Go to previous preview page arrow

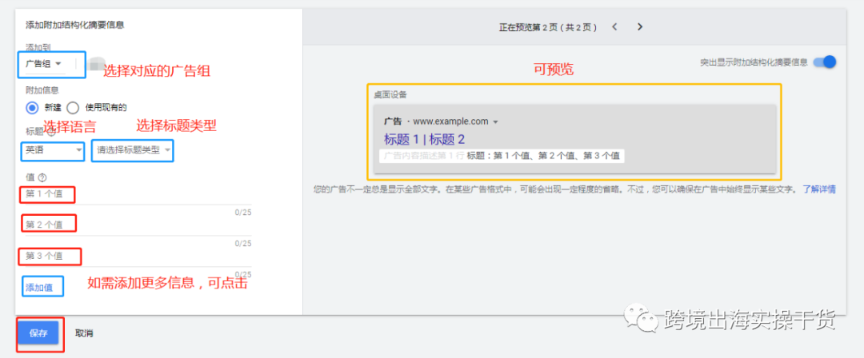(x=615, y=26)
